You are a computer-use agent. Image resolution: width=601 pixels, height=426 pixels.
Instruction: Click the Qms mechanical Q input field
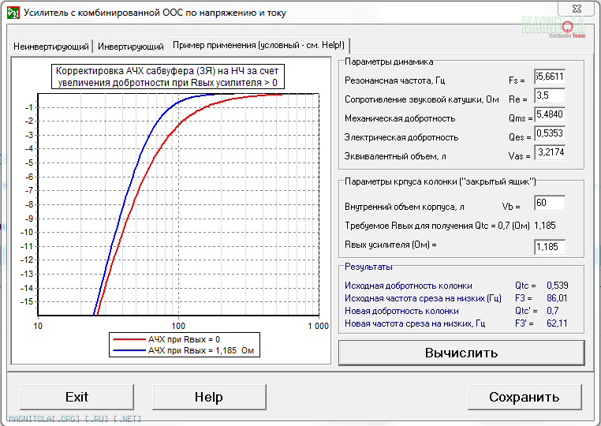(x=550, y=115)
